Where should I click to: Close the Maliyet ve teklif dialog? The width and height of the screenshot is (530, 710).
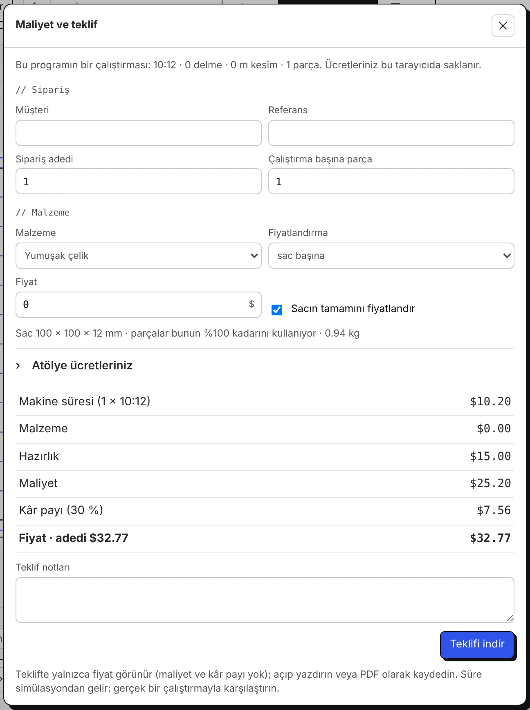(503, 26)
